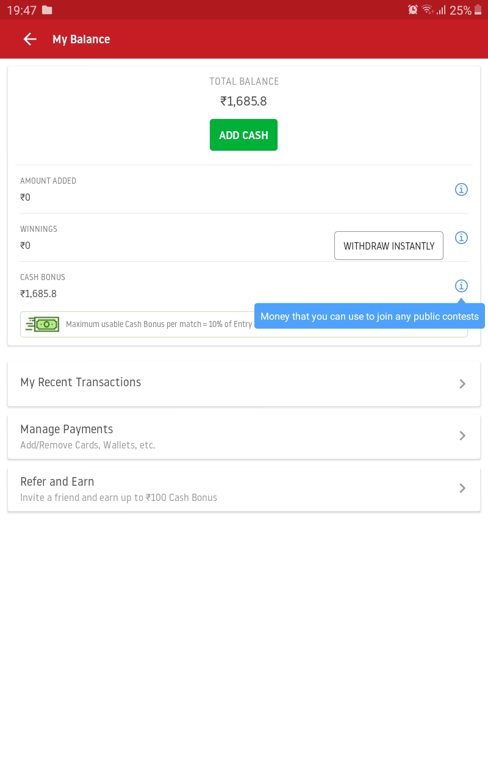Screen dimensions: 488x781
Task: Tap the alarm icon in status bar
Action: coord(413,10)
